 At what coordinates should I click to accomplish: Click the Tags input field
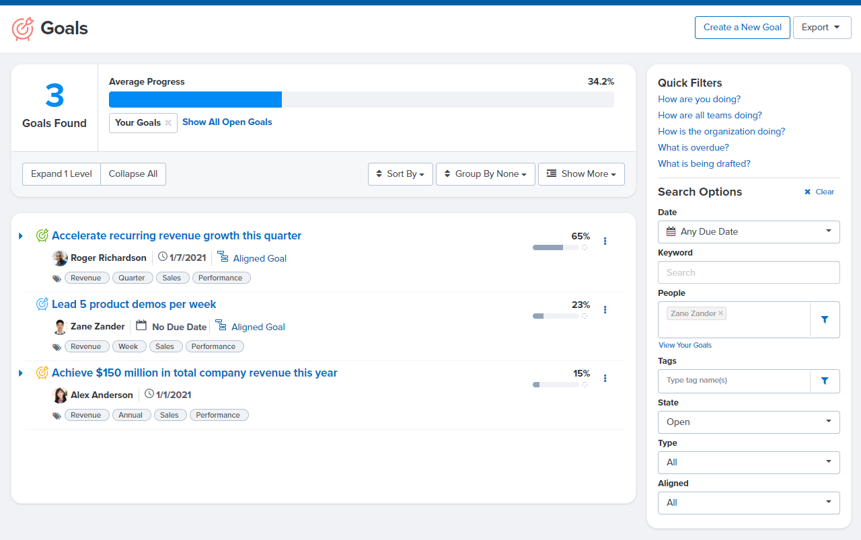click(x=734, y=381)
